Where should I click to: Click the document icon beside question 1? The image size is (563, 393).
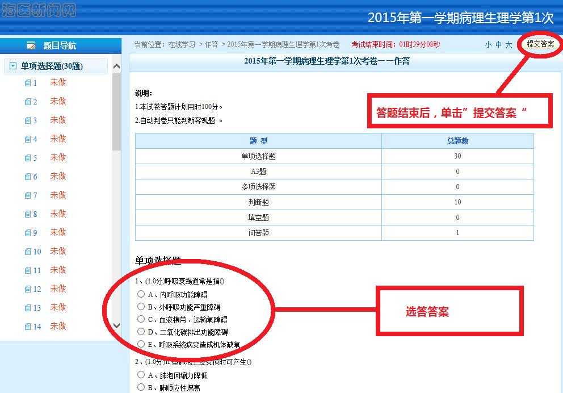point(27,83)
